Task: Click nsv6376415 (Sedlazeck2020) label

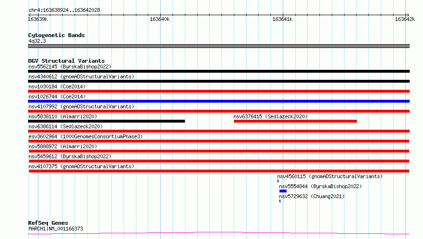Action: (270, 116)
